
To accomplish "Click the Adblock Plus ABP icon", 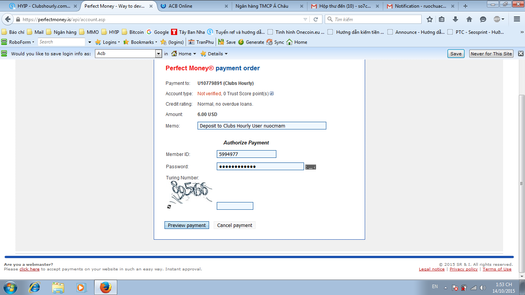I will [497, 19].
